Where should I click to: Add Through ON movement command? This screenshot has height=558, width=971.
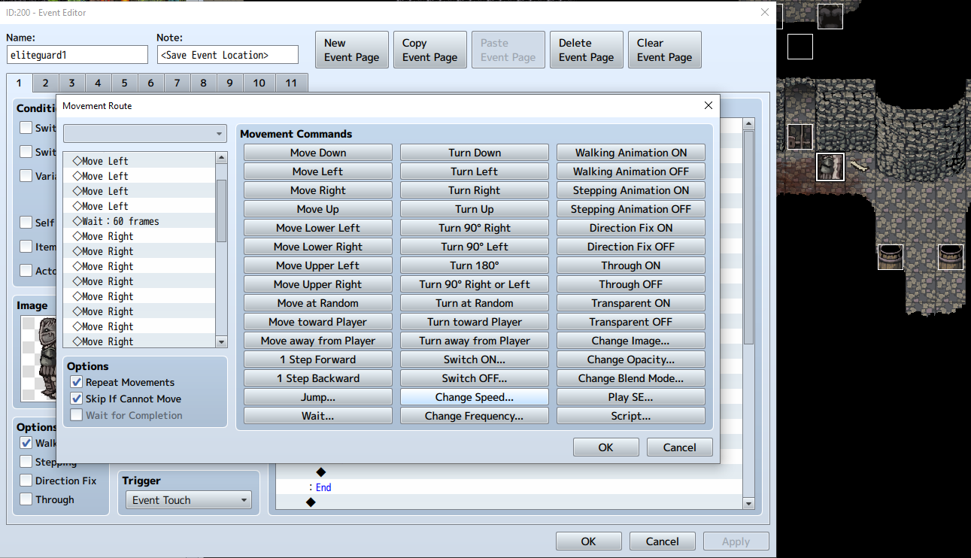(x=631, y=265)
